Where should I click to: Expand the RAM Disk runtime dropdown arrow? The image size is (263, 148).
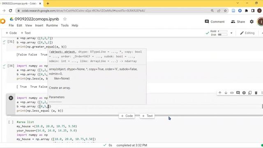pyautogui.click(x=231, y=33)
